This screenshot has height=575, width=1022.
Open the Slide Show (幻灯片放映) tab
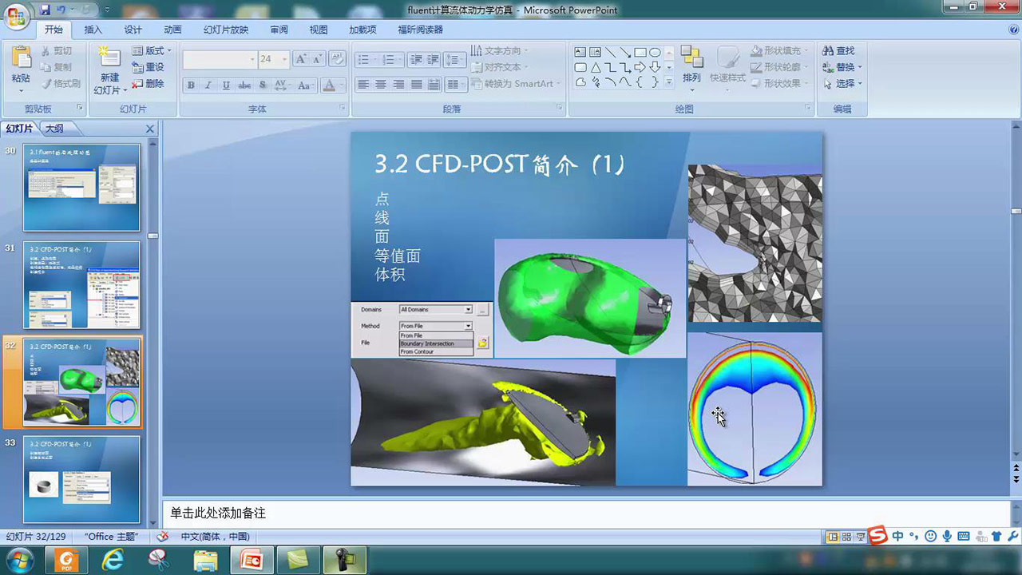point(226,30)
